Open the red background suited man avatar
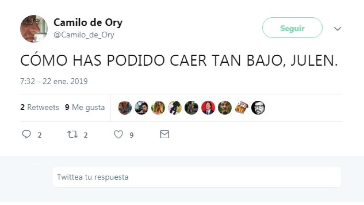Screen dimensions: 364x205 (x=208, y=107)
